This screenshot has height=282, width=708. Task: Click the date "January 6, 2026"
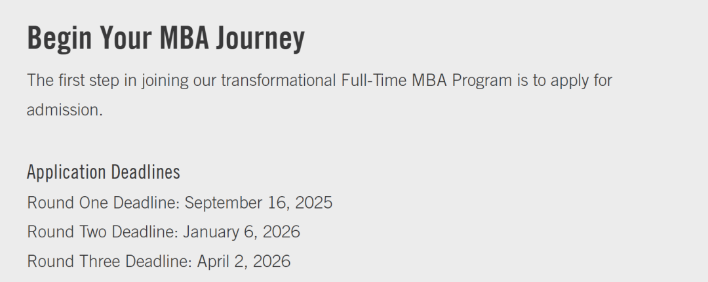tap(241, 232)
